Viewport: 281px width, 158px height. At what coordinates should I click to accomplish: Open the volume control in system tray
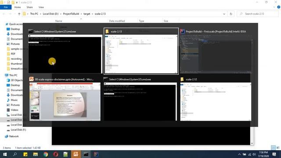(x=254, y=154)
